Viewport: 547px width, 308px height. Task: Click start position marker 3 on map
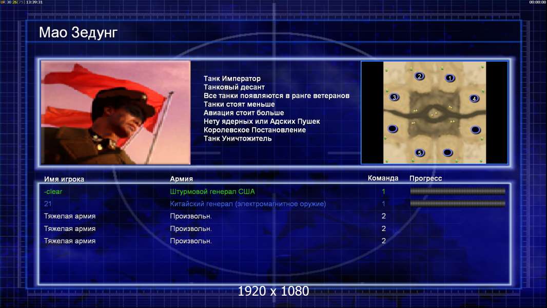click(x=394, y=97)
